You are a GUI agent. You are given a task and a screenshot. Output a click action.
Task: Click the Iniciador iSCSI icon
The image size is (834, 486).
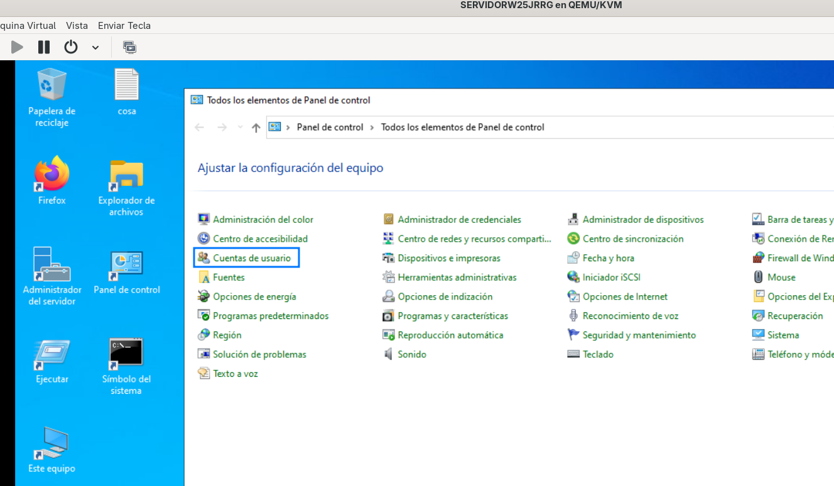click(573, 277)
